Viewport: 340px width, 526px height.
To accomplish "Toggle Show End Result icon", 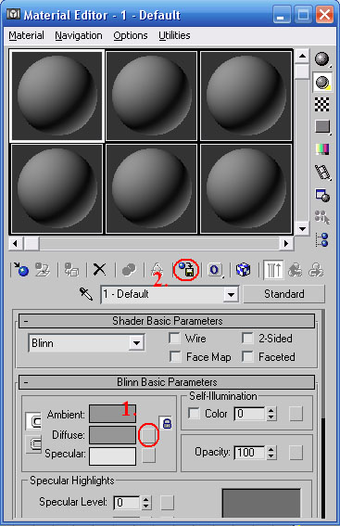I will [273, 270].
